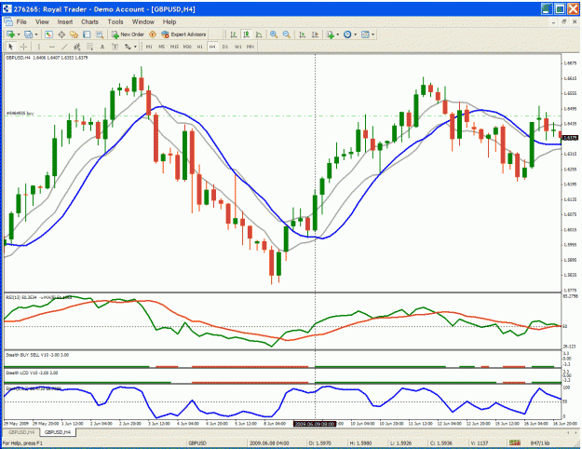Select the Text Label tool
This screenshot has height=449, width=582.
tap(115, 47)
